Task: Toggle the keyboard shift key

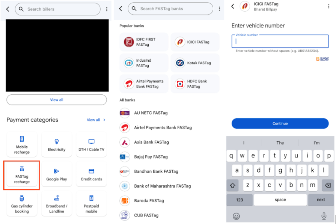Action: [232, 185]
